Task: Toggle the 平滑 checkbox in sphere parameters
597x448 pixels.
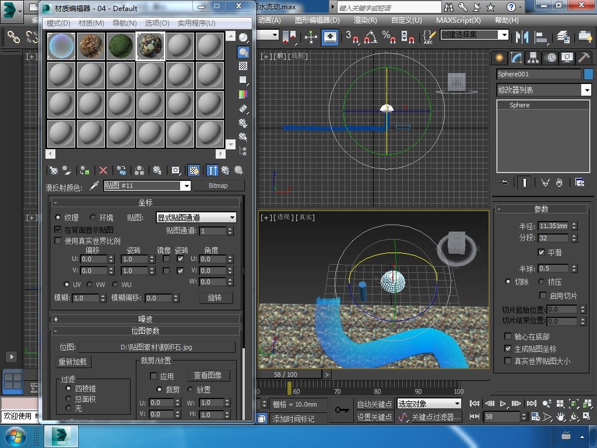Action: 541,252
